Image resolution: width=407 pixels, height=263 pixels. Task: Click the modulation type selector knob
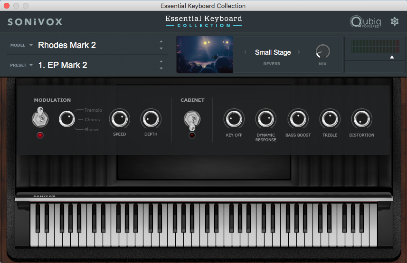pos(67,118)
